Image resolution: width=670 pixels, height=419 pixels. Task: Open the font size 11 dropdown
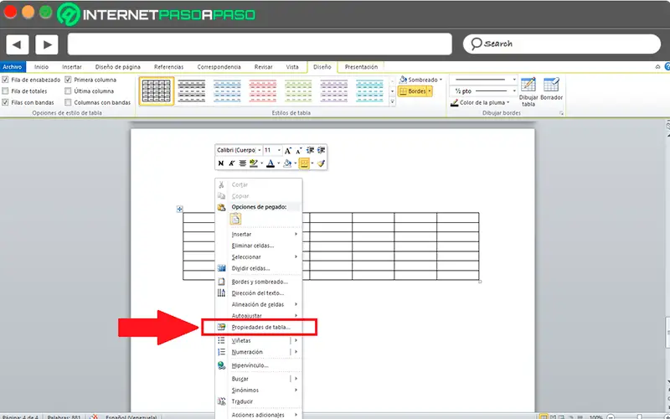click(x=279, y=151)
